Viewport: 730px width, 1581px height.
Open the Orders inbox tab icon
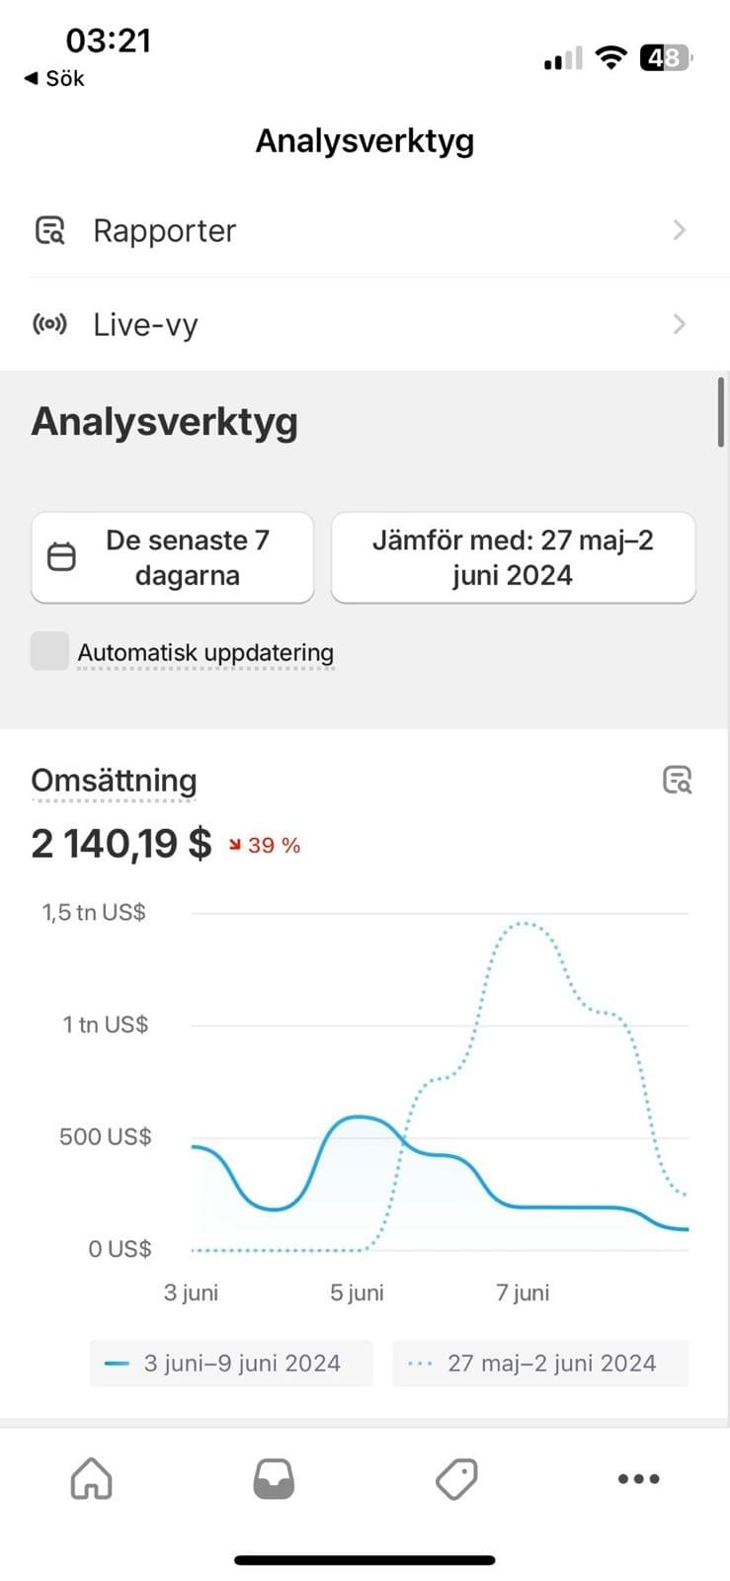tap(274, 1479)
